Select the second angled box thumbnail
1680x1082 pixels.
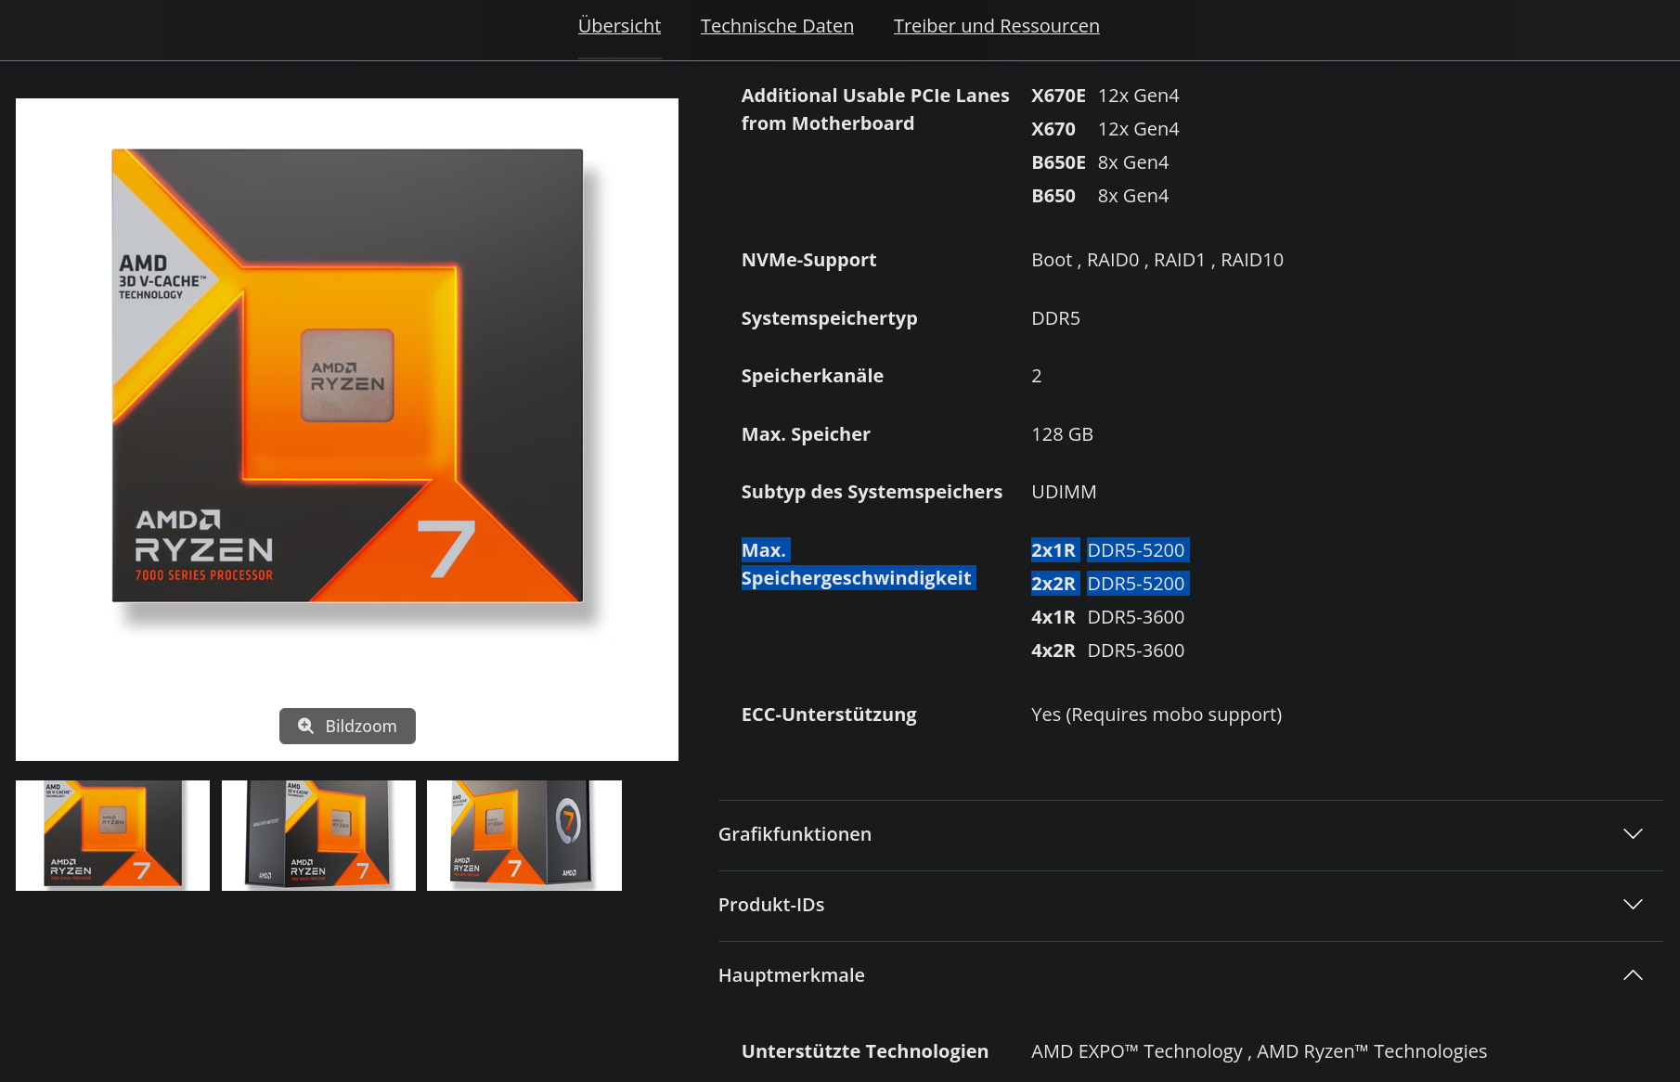click(x=318, y=835)
